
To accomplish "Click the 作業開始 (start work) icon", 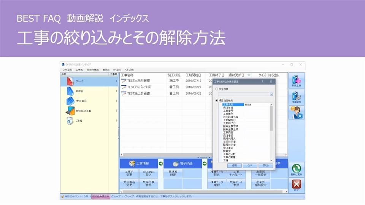I will click(296, 97).
